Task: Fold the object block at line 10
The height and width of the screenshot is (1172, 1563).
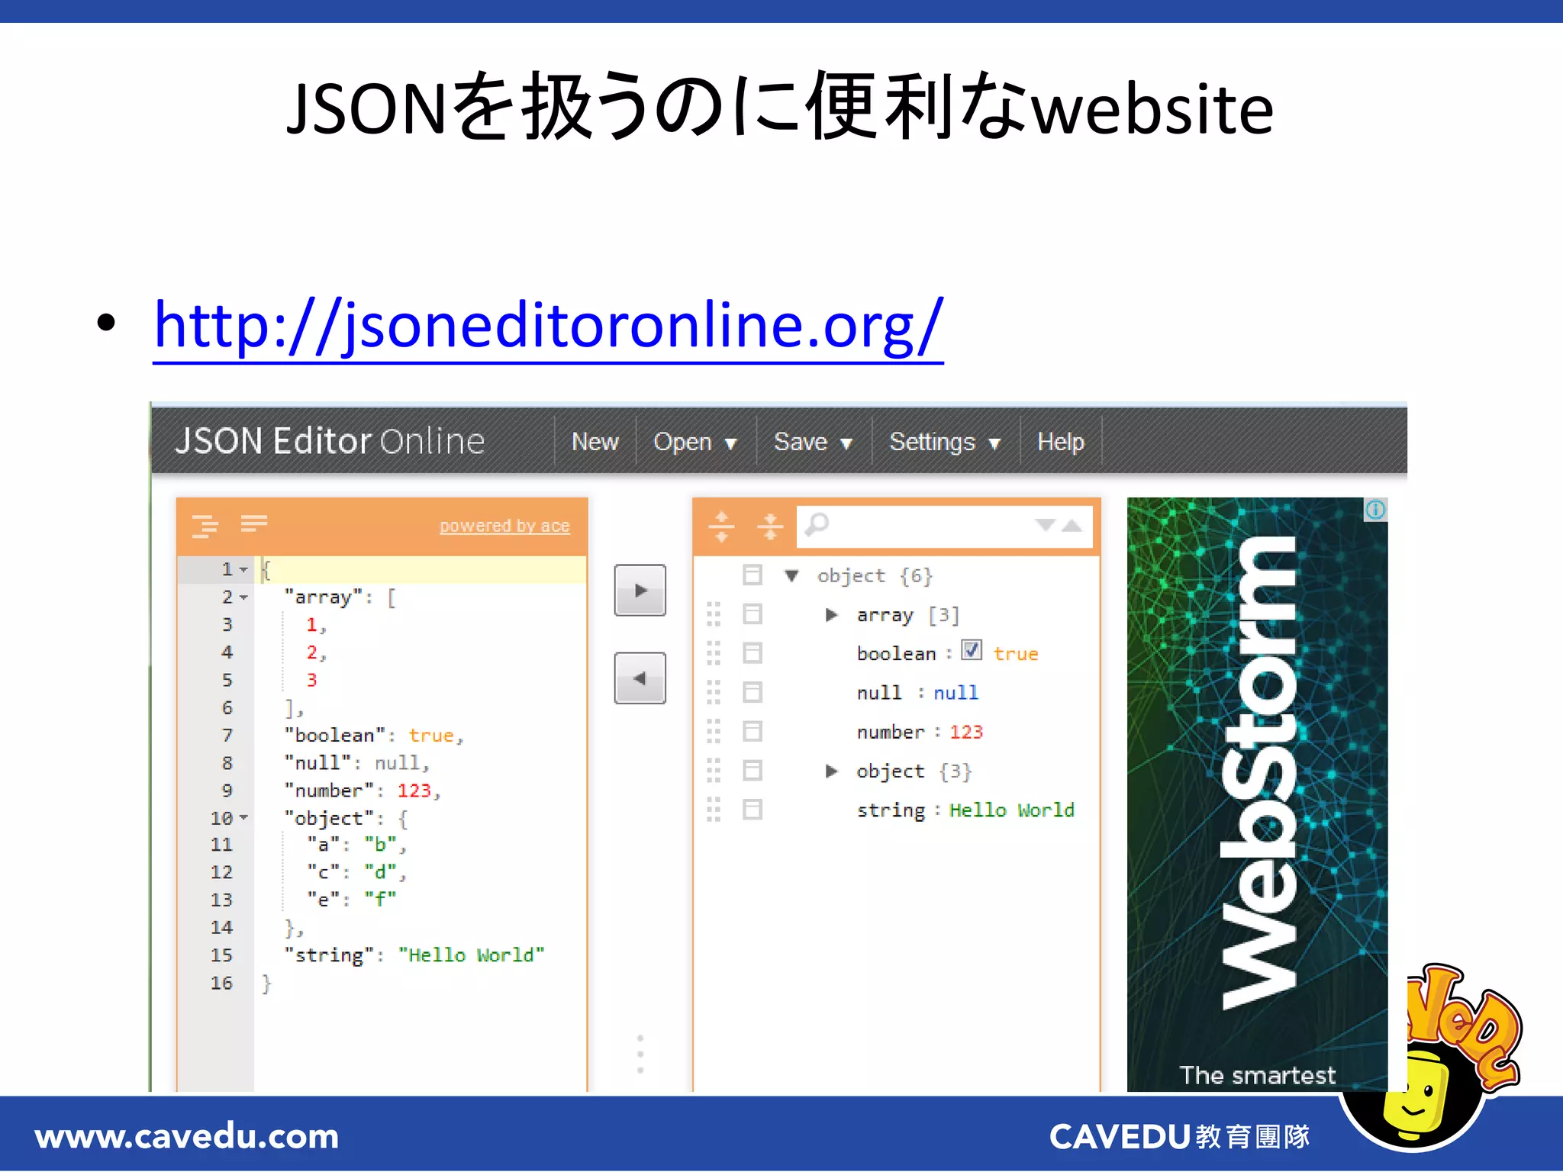Action: [x=243, y=818]
